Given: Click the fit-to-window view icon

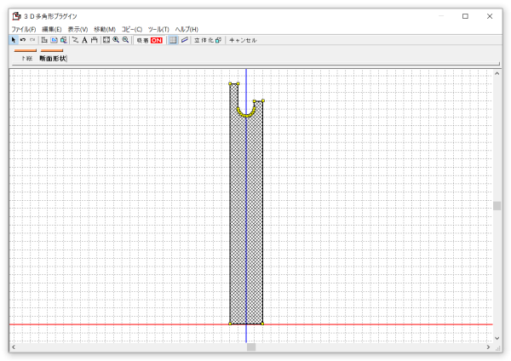Looking at the screenshot, I should click(106, 40).
